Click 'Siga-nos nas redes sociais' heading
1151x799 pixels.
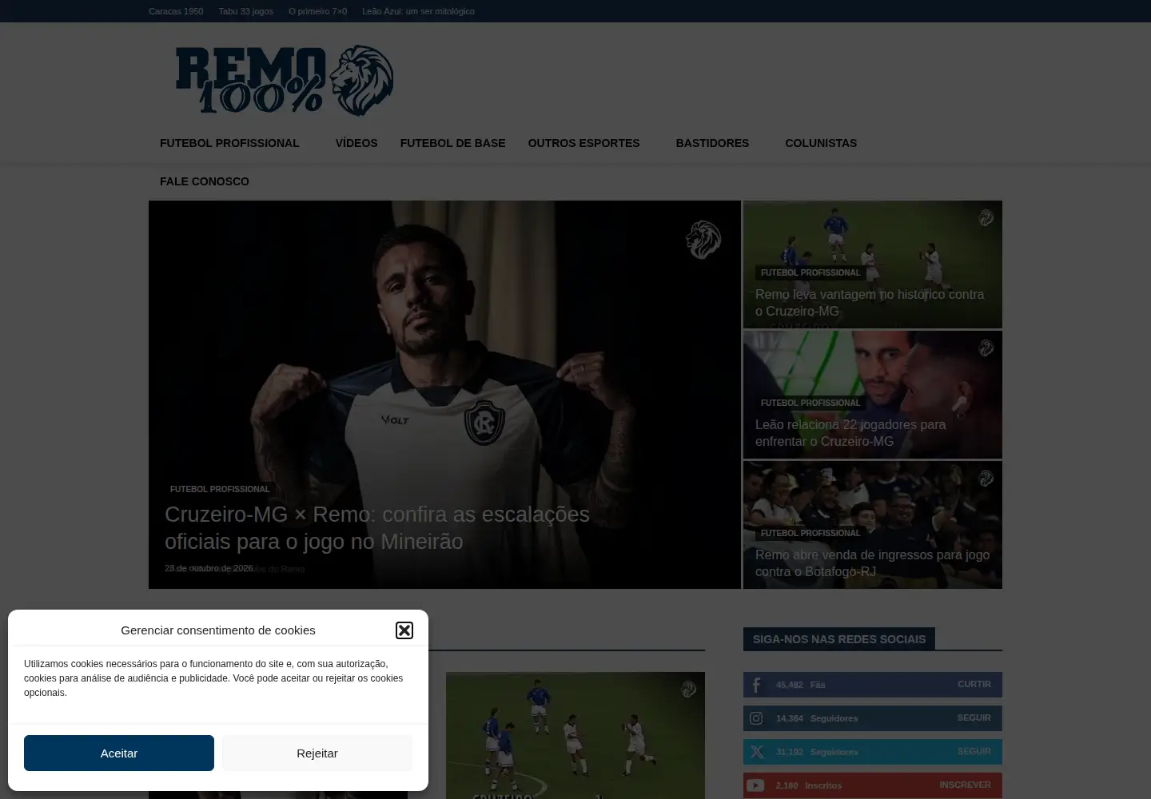click(839, 639)
